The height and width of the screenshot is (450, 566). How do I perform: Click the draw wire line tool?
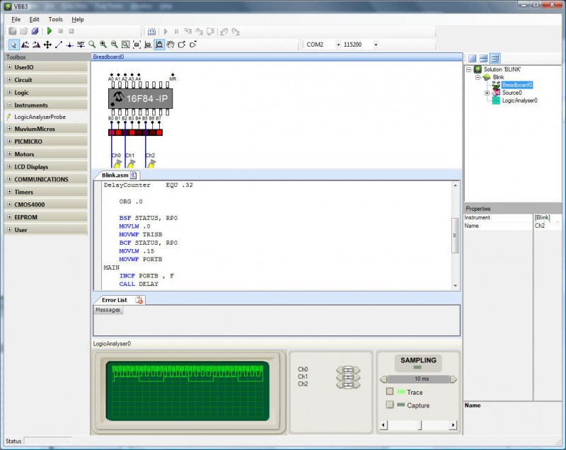tap(59, 45)
